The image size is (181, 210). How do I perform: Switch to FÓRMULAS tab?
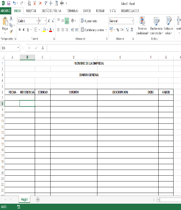coord(72,11)
